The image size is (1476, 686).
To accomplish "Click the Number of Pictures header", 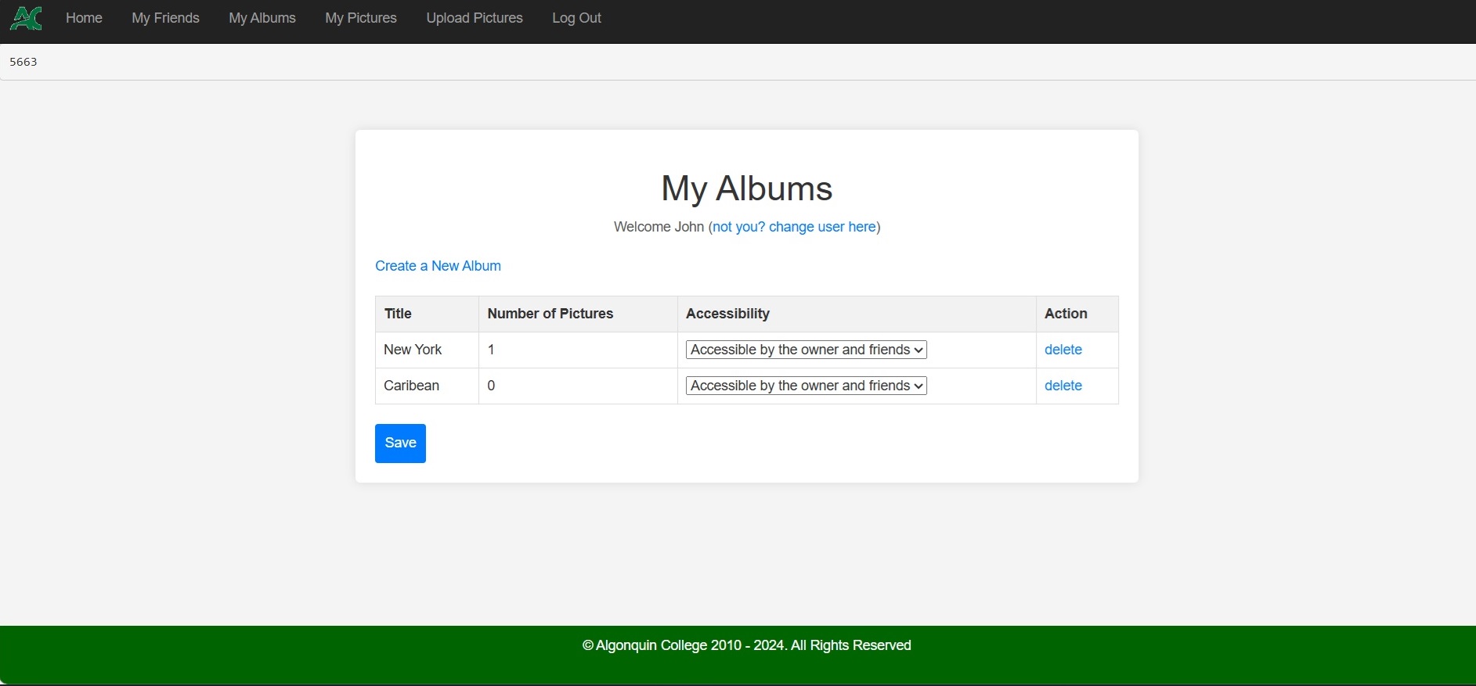I will [x=550, y=314].
